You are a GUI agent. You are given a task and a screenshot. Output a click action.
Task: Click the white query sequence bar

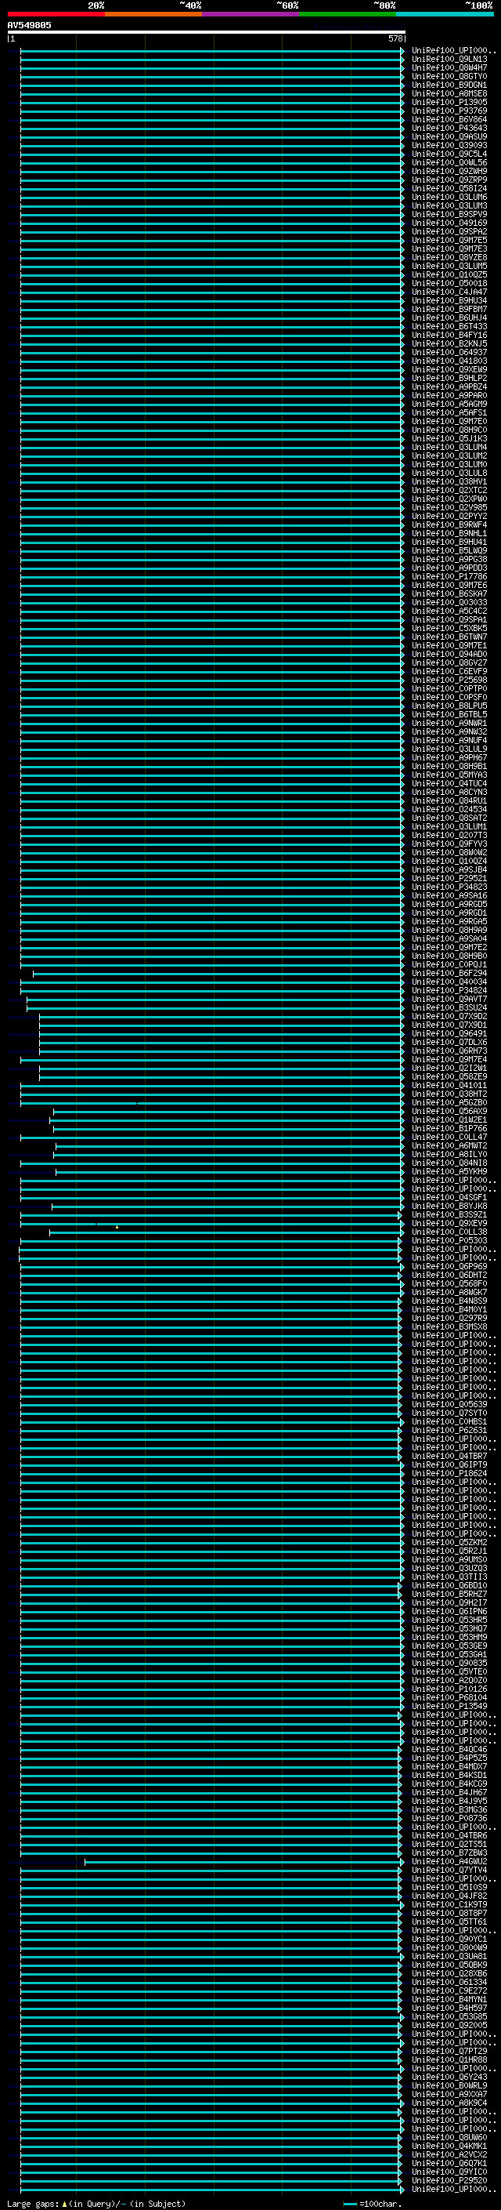207,31
